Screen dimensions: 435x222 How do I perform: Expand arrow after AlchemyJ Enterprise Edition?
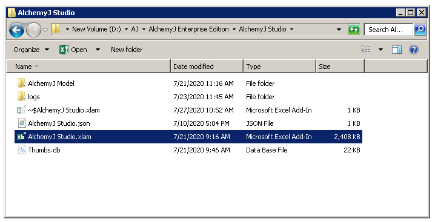(x=234, y=29)
